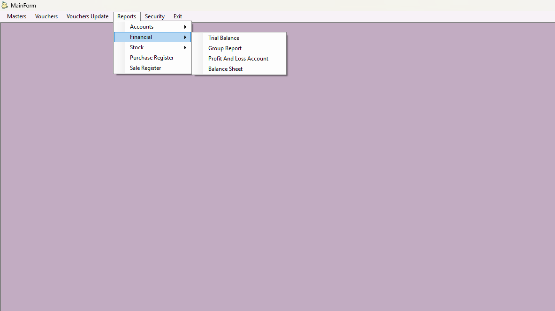
Task: Select the Financial submenu entry
Action: coord(152,37)
